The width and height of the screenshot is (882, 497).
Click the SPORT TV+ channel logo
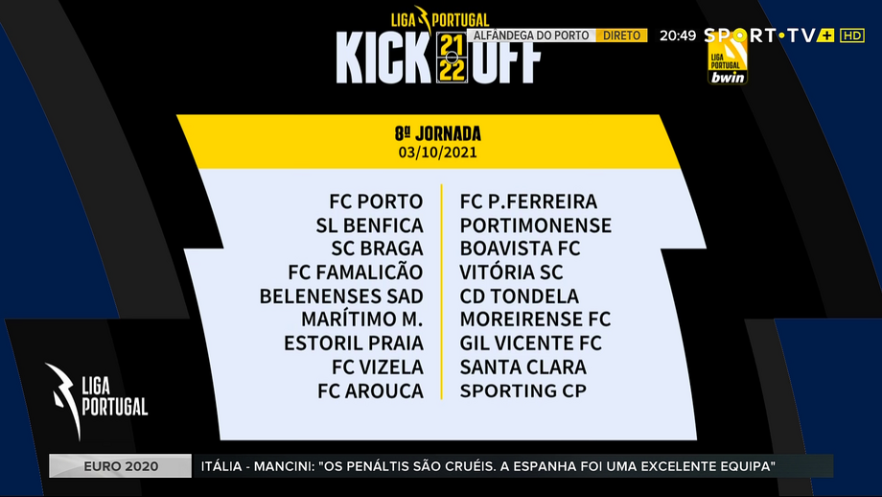click(x=769, y=35)
